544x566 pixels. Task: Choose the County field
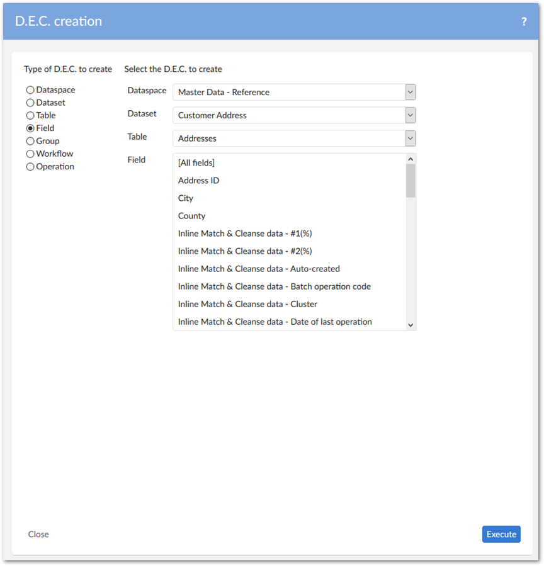pyautogui.click(x=191, y=216)
